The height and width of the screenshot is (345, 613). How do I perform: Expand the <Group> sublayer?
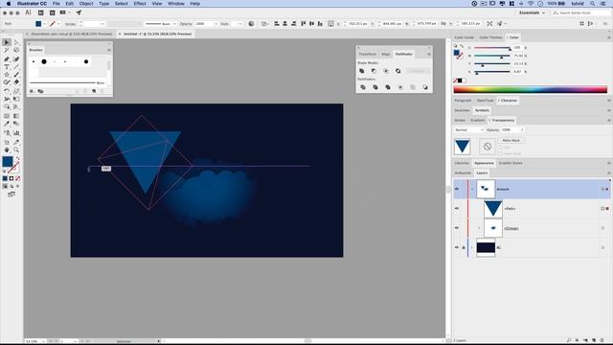point(479,228)
